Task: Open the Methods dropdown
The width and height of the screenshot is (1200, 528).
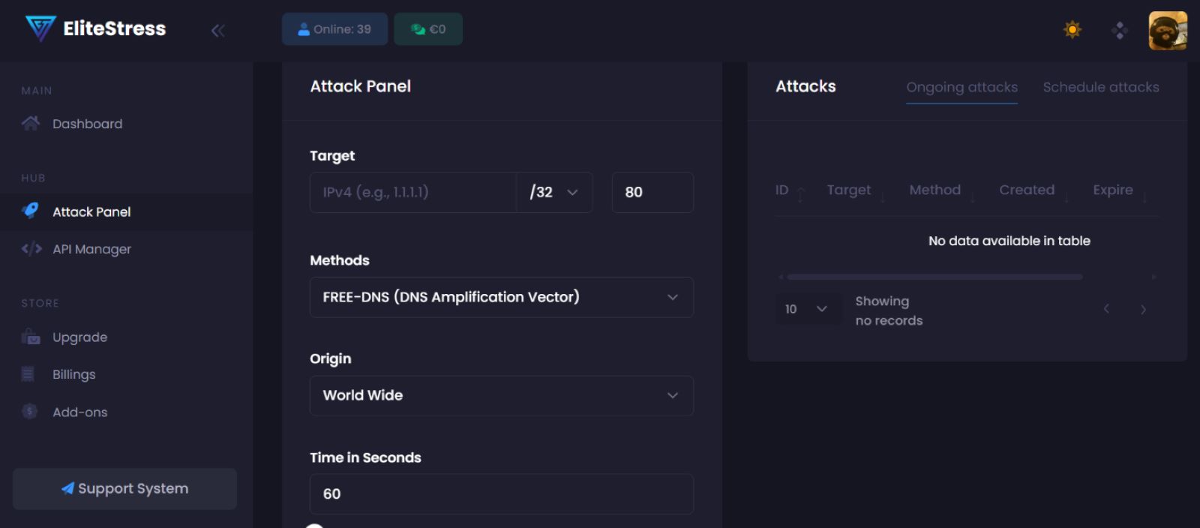Action: point(502,297)
